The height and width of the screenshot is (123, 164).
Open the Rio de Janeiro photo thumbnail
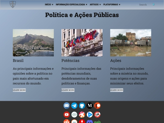(33, 43)
